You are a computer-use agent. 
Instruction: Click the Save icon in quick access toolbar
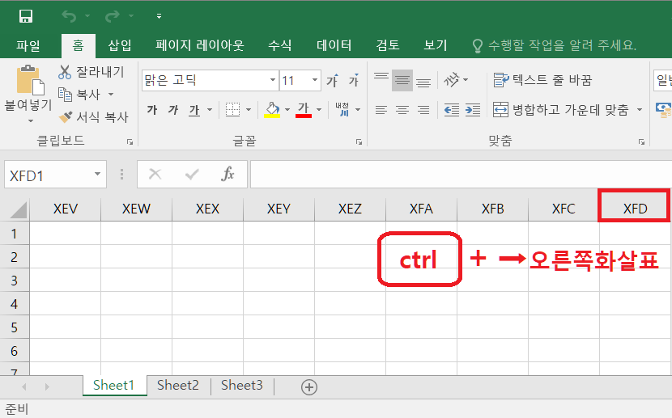[26, 16]
